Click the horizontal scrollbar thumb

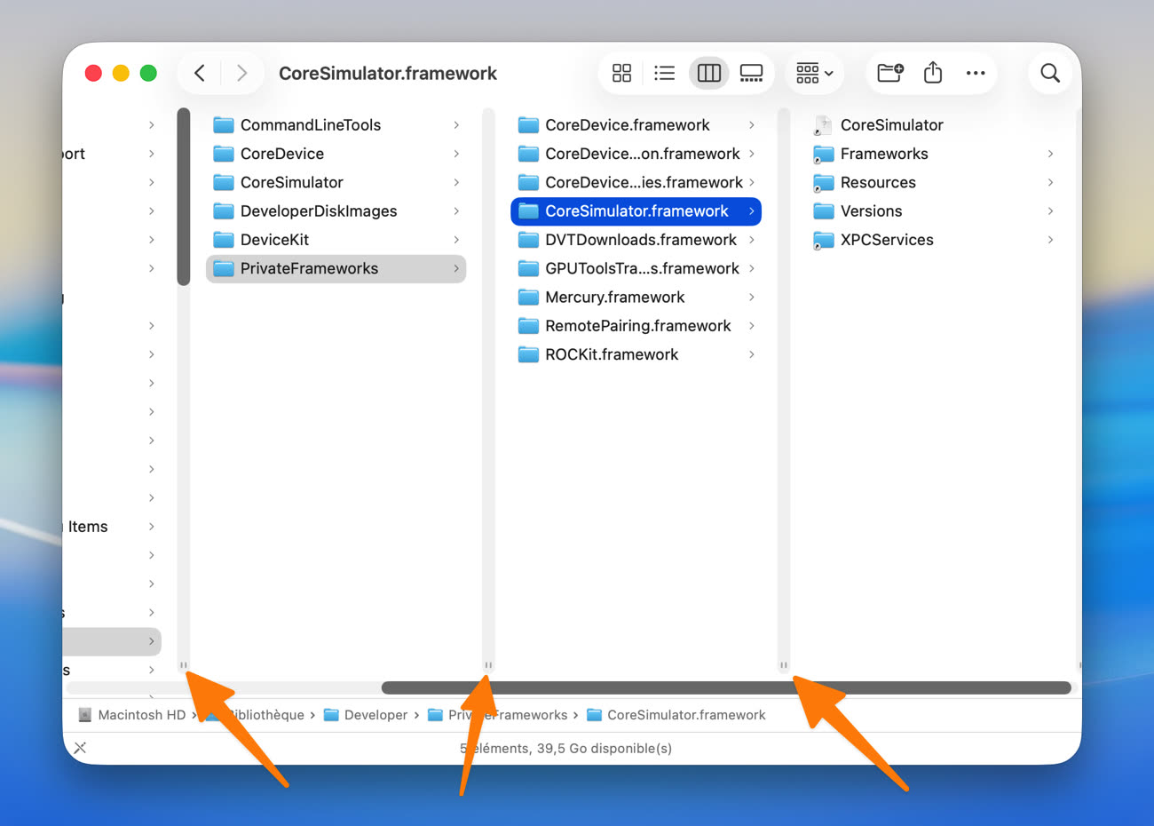[x=725, y=687]
